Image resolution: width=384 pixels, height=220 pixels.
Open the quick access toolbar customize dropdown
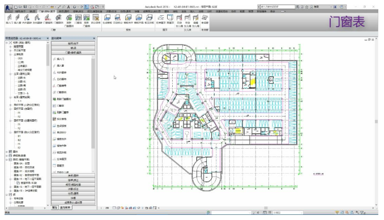point(103,7)
